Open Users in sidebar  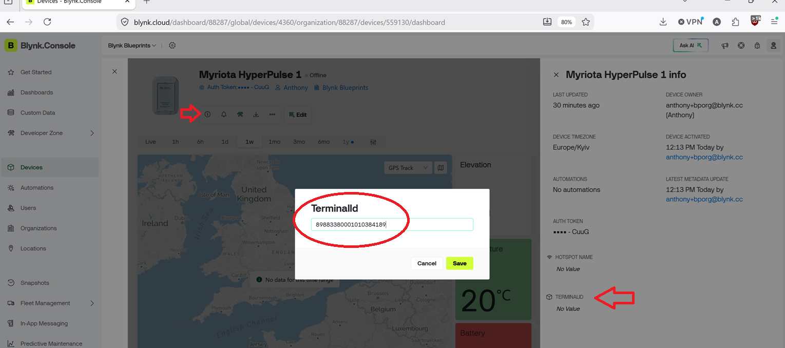click(x=50, y=208)
